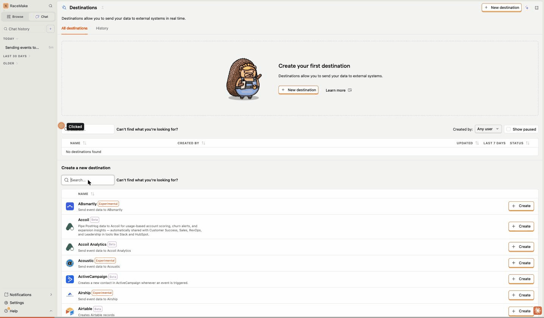Click the hedgehog illustration
544x318 pixels.
pyautogui.click(x=244, y=79)
